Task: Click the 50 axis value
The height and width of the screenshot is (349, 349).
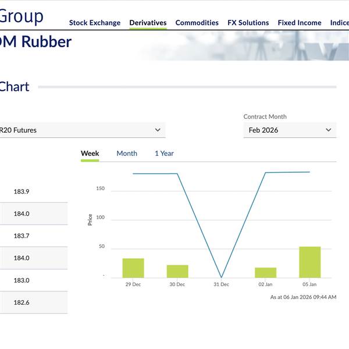Action: pos(102,247)
